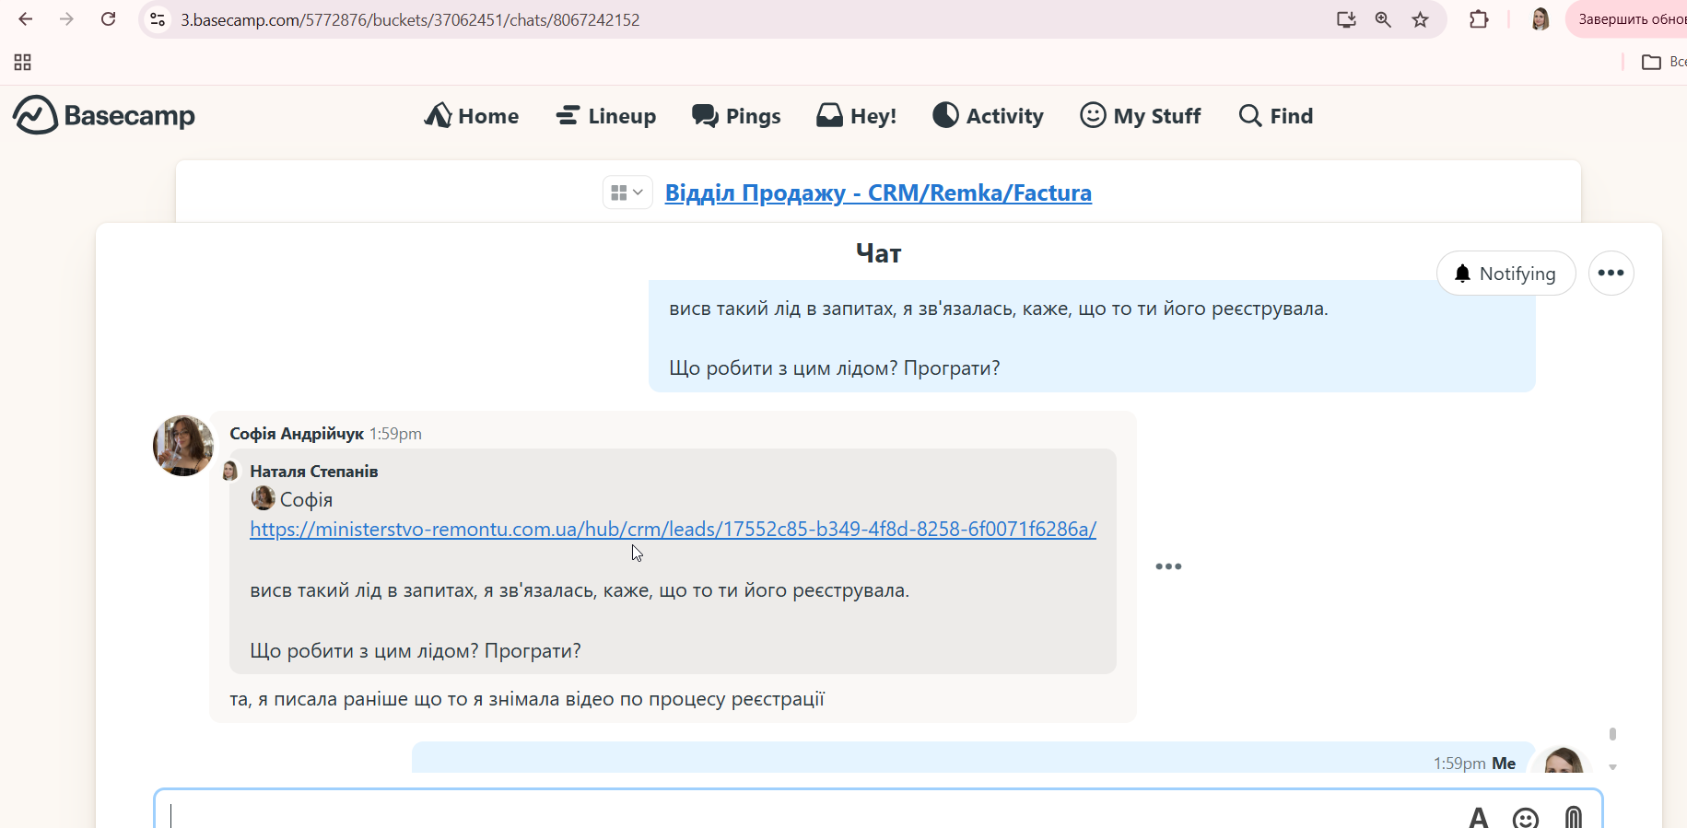1687x828 pixels.
Task: Open the chat options three-dot menu
Action: coord(1611,274)
